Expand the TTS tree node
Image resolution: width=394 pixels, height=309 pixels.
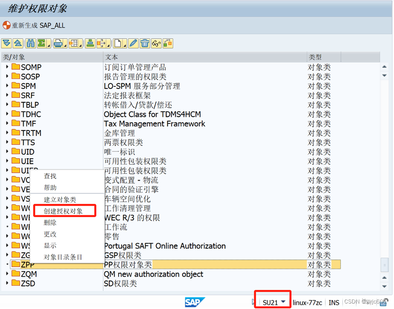pos(7,142)
